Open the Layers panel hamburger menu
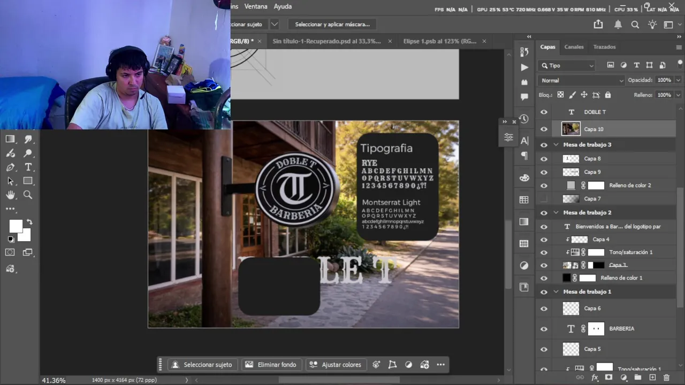 [679, 47]
